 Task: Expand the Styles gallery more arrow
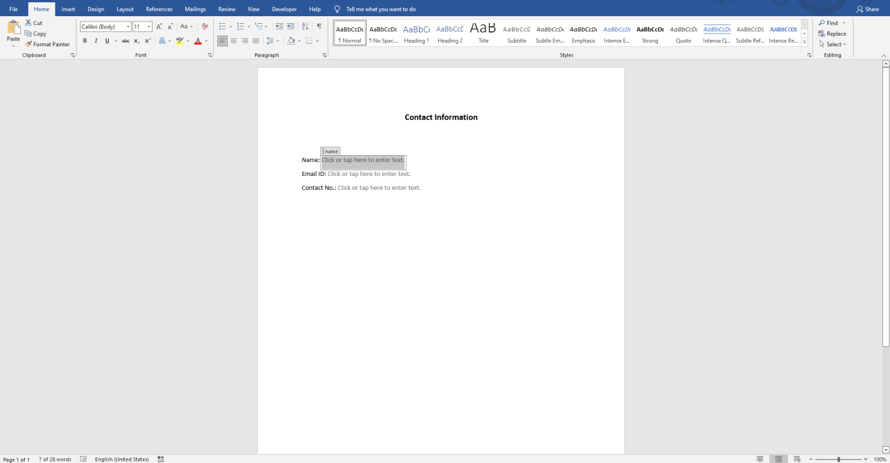click(804, 43)
